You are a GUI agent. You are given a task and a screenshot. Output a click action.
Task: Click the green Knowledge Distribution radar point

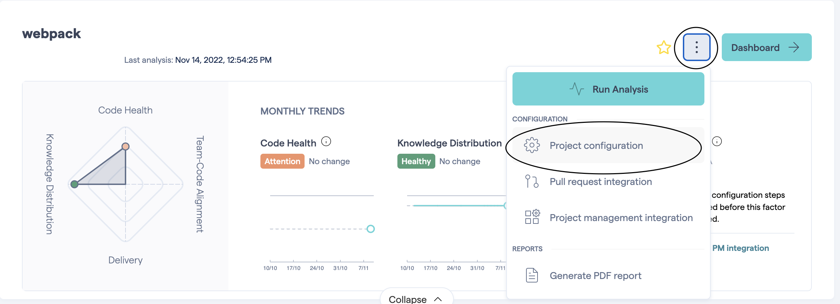pyautogui.click(x=74, y=184)
